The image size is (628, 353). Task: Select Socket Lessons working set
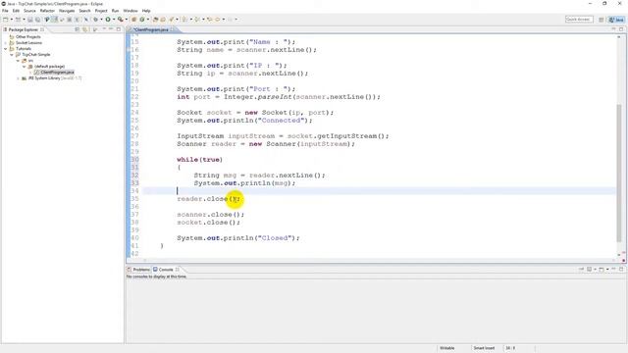coord(28,42)
